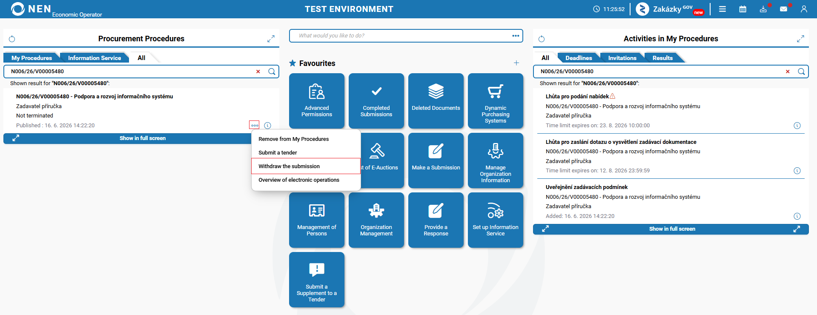Show info for Uveřejnění zadávacích podmínek
Screen dimensions: 817x315
pos(797,216)
